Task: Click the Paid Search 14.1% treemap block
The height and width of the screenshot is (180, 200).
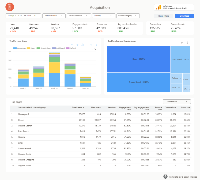Action: 180,59
